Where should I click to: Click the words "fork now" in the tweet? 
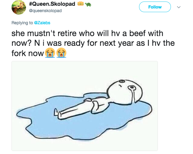28,53
